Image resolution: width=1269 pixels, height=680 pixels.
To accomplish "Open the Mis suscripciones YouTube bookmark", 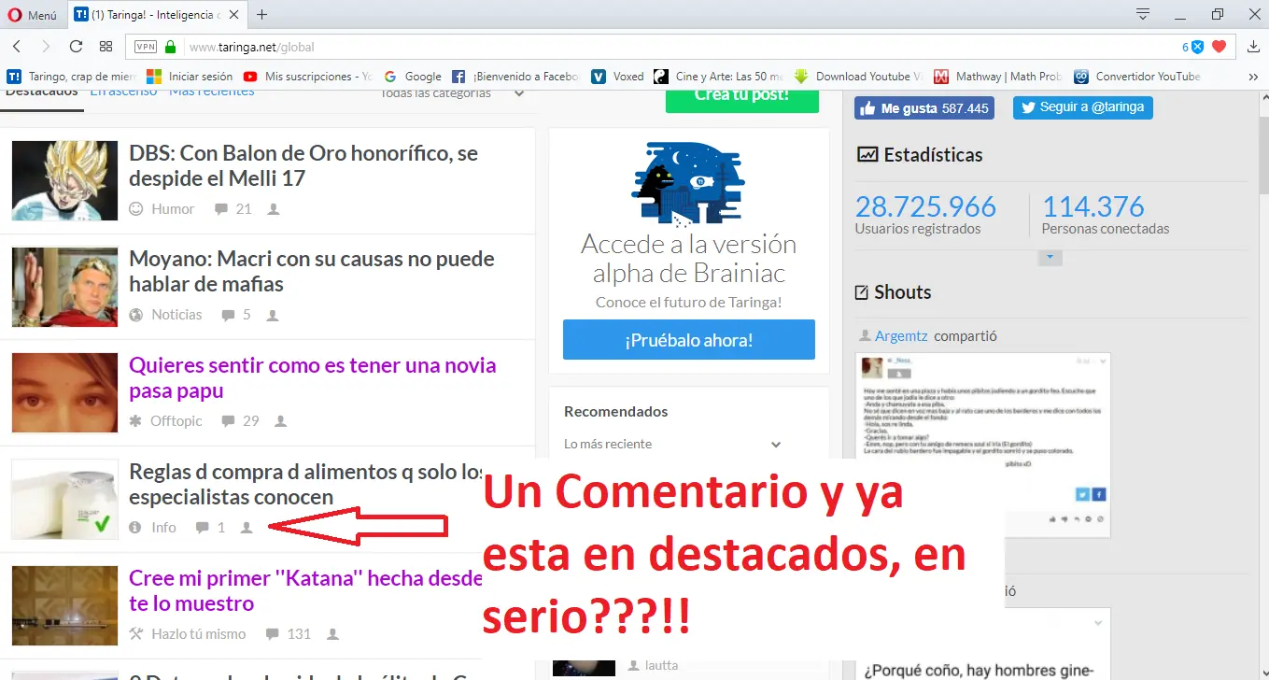I will coord(307,77).
